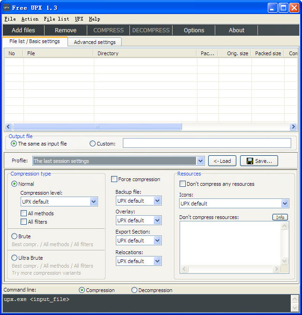Switch to File list / Basic settings tab
This screenshot has width=302, height=315.
tap(35, 41)
